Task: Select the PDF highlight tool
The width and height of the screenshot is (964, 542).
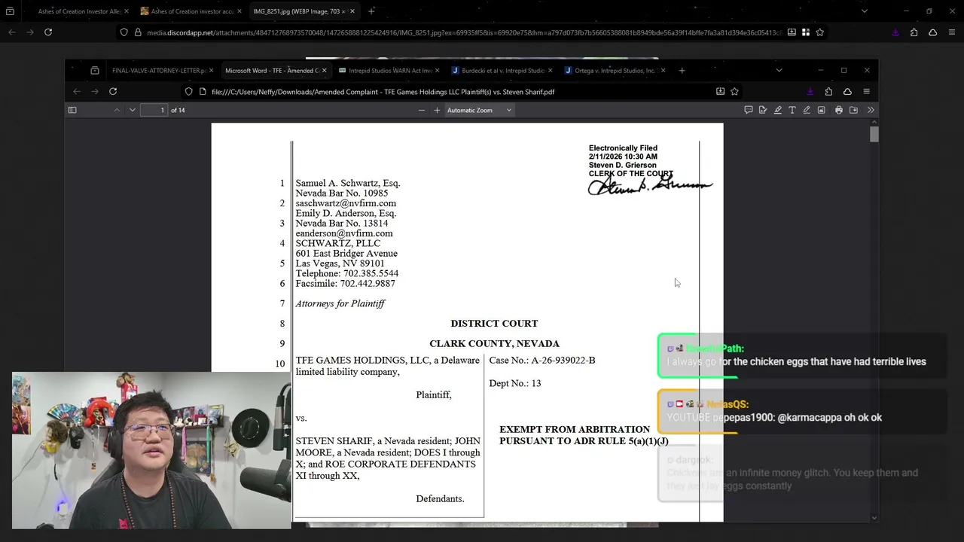Action: [778, 110]
